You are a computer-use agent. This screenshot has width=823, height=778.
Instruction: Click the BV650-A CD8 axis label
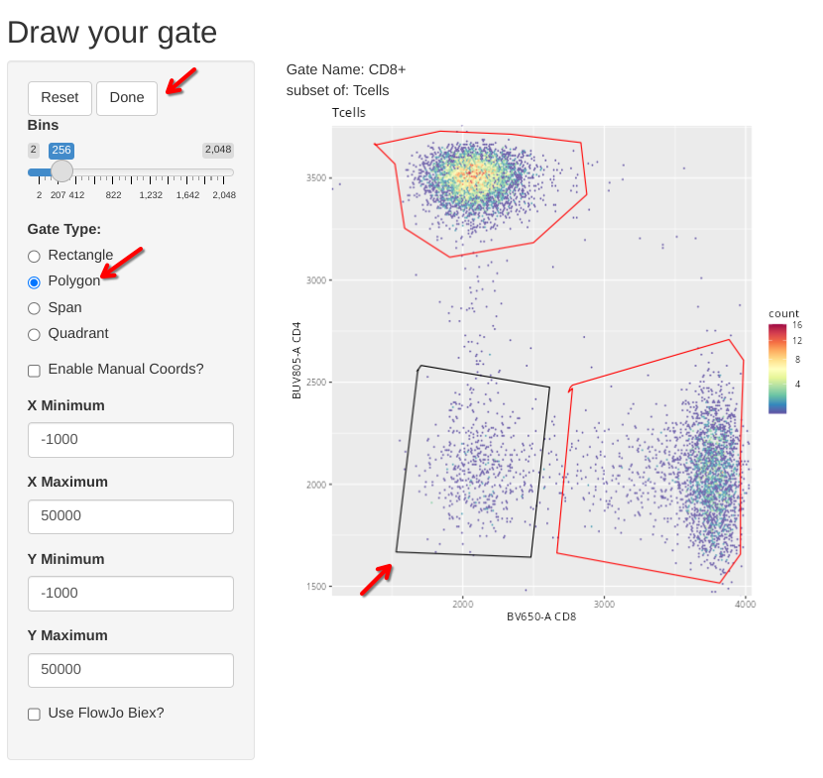pyautogui.click(x=541, y=616)
